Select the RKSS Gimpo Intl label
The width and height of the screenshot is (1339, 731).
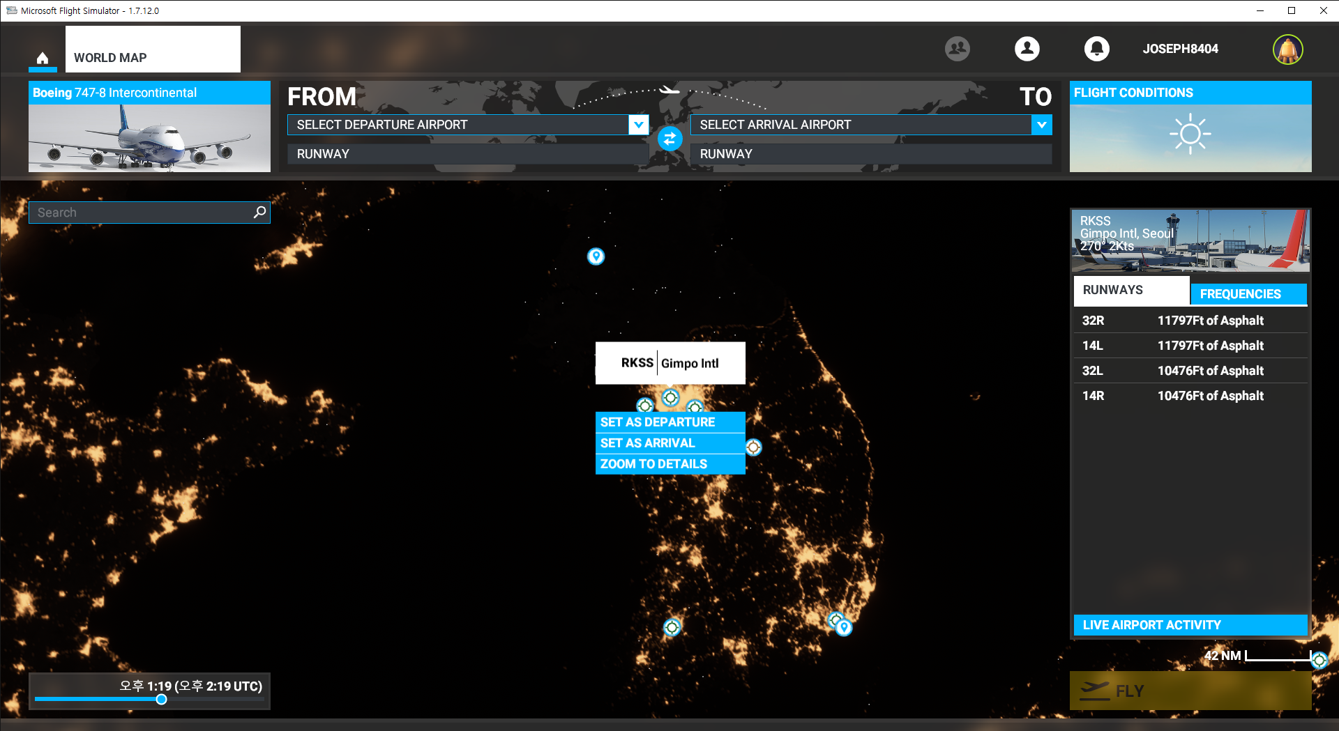[x=670, y=363]
